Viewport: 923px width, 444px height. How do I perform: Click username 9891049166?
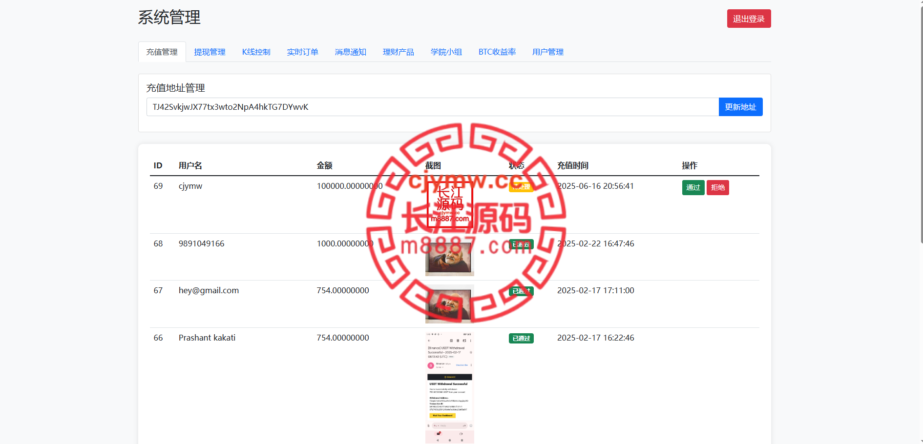pos(202,243)
